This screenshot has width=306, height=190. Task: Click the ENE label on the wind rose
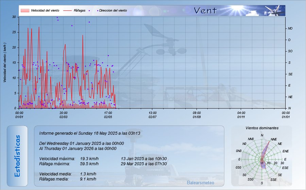pyautogui.click(x=286, y=151)
